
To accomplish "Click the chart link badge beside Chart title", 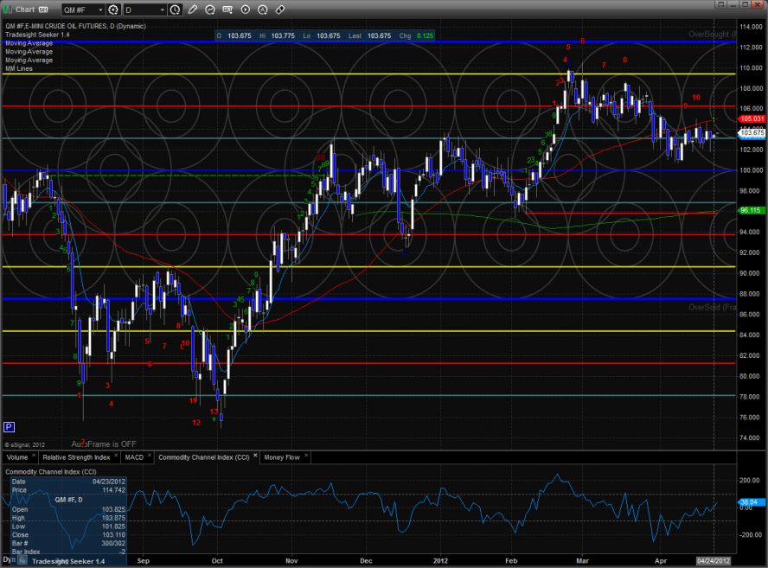I will tap(42, 10).
